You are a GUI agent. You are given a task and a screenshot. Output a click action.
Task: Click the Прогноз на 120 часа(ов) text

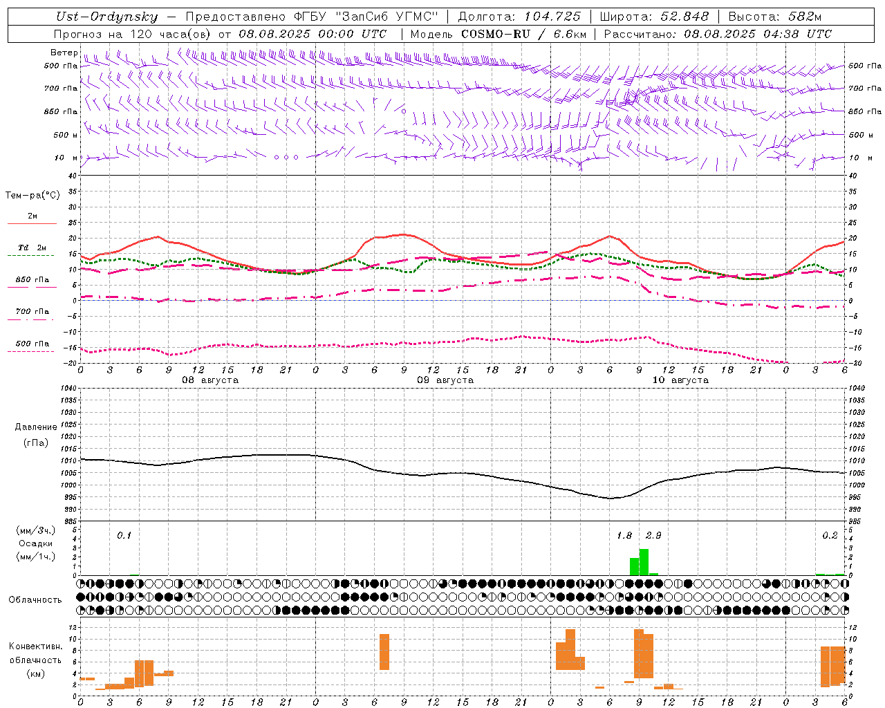pyautogui.click(x=133, y=34)
